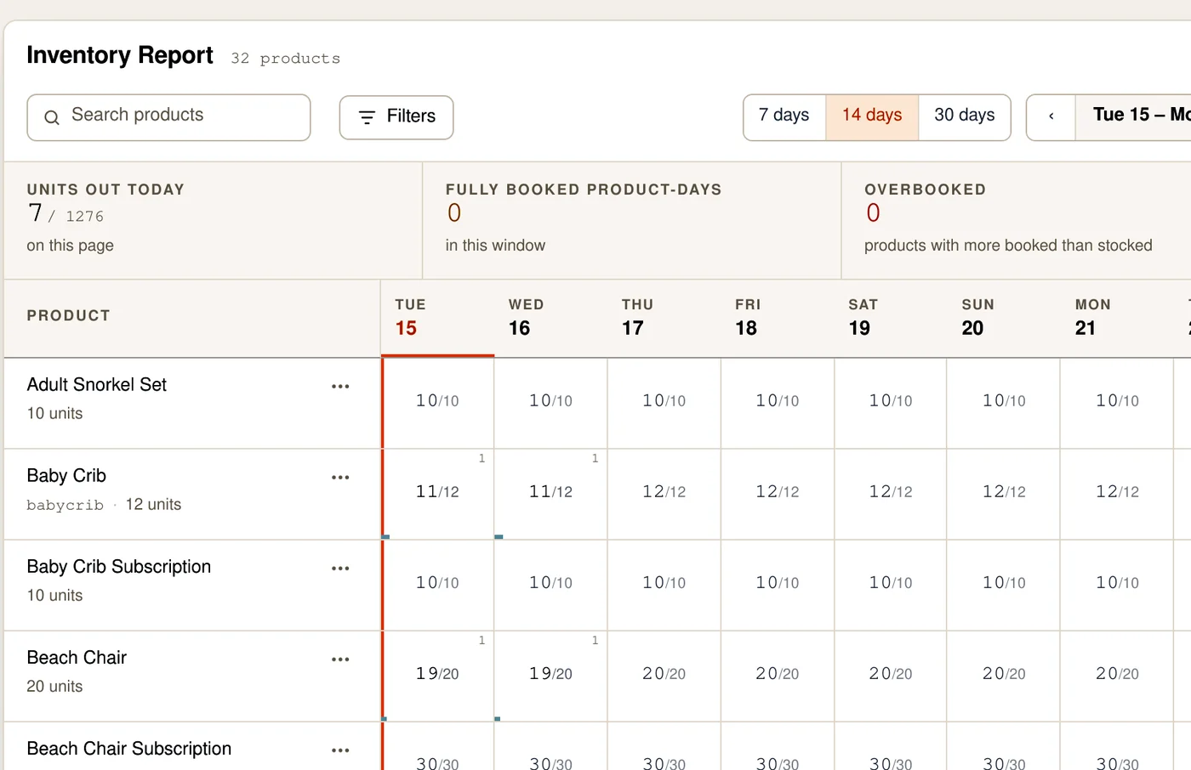Click the Beach Chair product name

[x=77, y=658]
